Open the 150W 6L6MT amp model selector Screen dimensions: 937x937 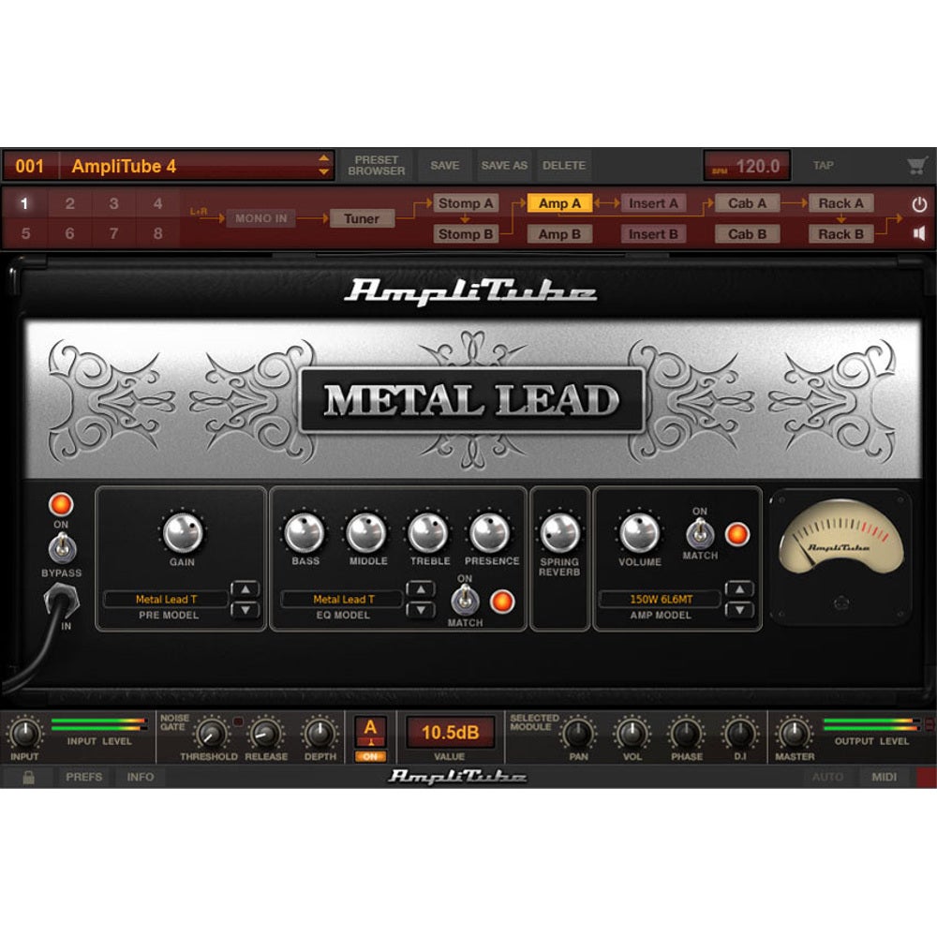(x=661, y=599)
